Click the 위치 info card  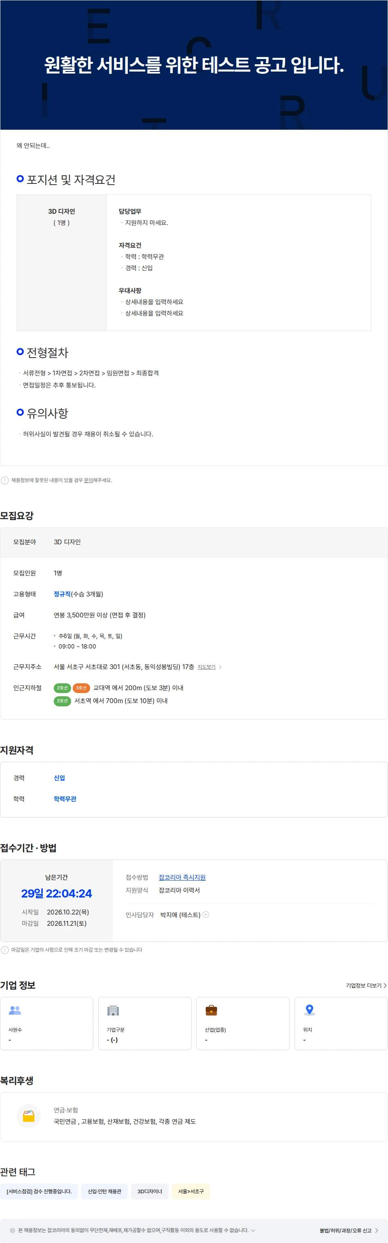(x=341, y=1024)
